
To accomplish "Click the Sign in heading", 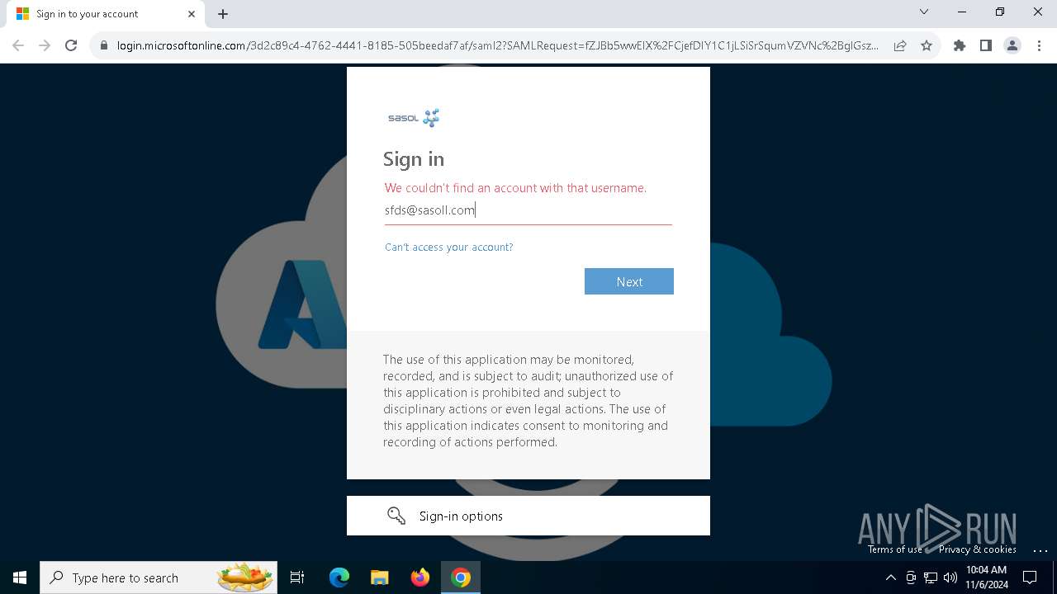I will (414, 159).
